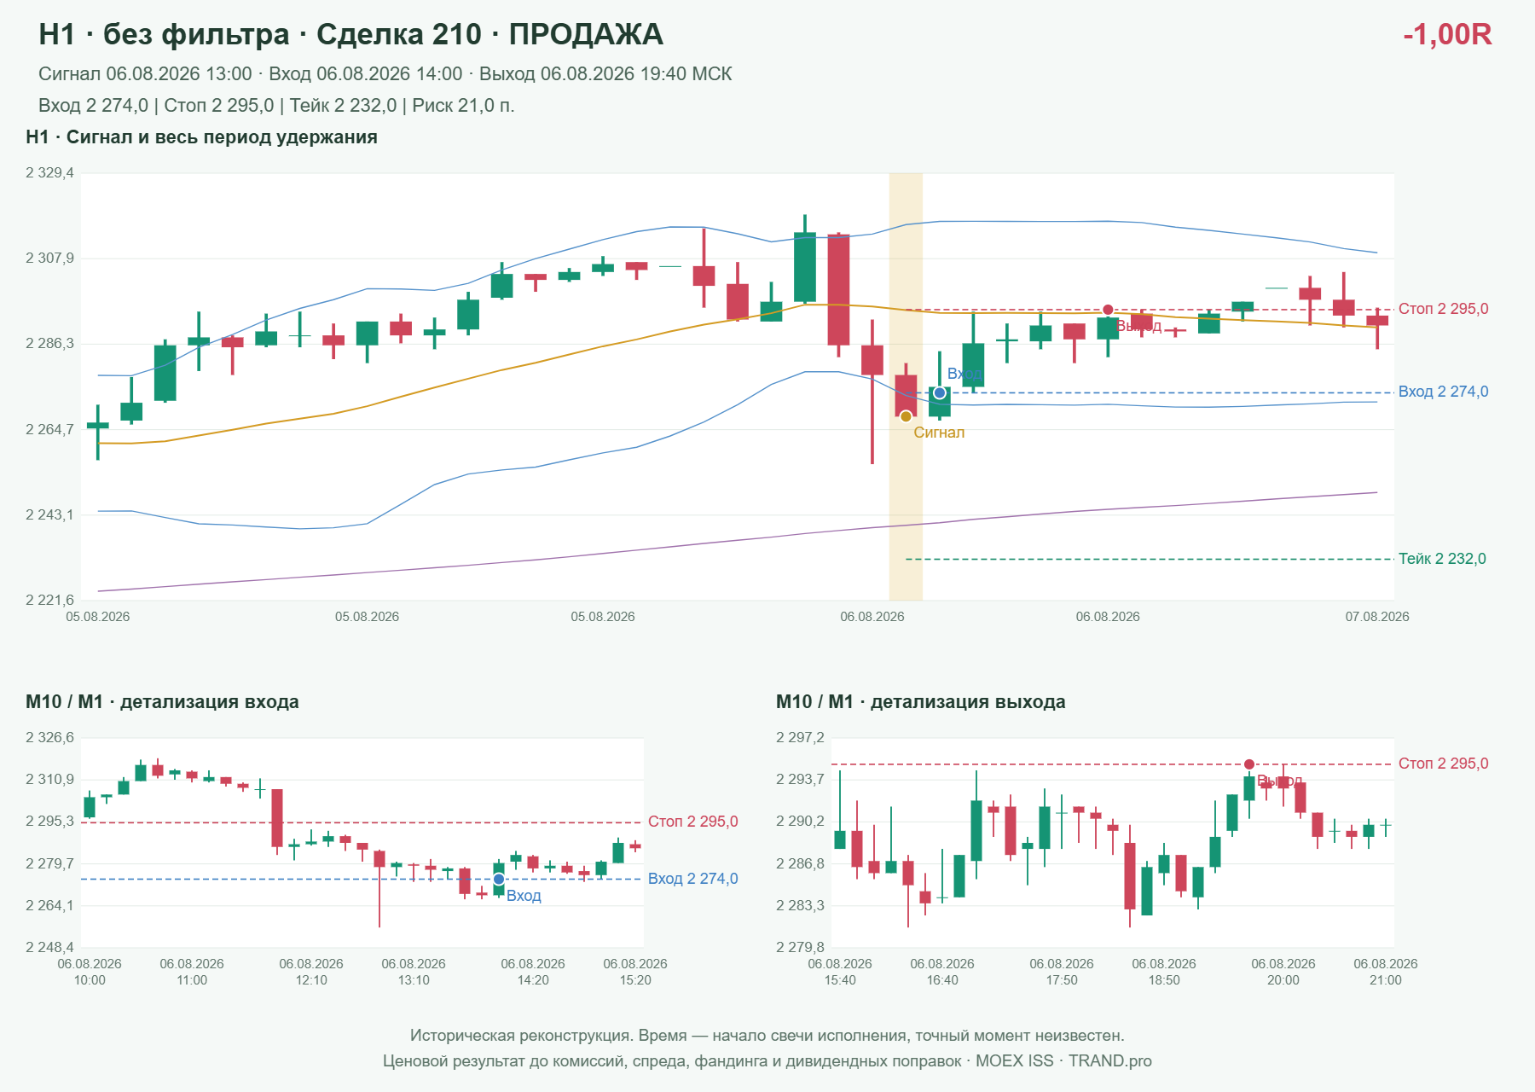Select "Вход 2 274,0" label beside the H1 chart
Image resolution: width=1535 pixels, height=1092 pixels.
click(1444, 392)
